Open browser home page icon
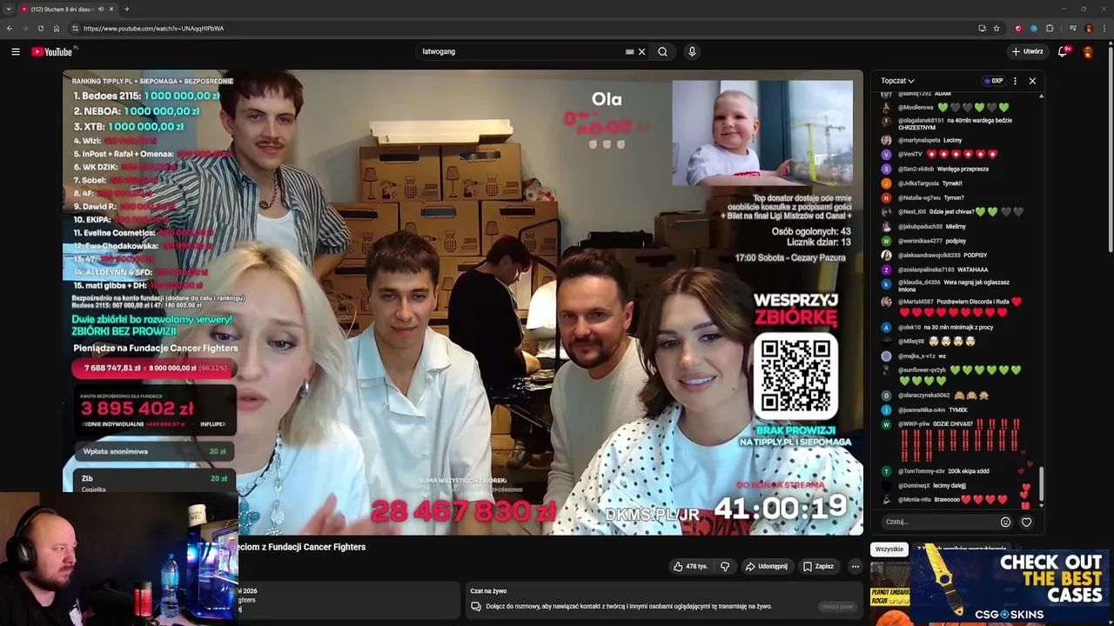 tap(57, 28)
